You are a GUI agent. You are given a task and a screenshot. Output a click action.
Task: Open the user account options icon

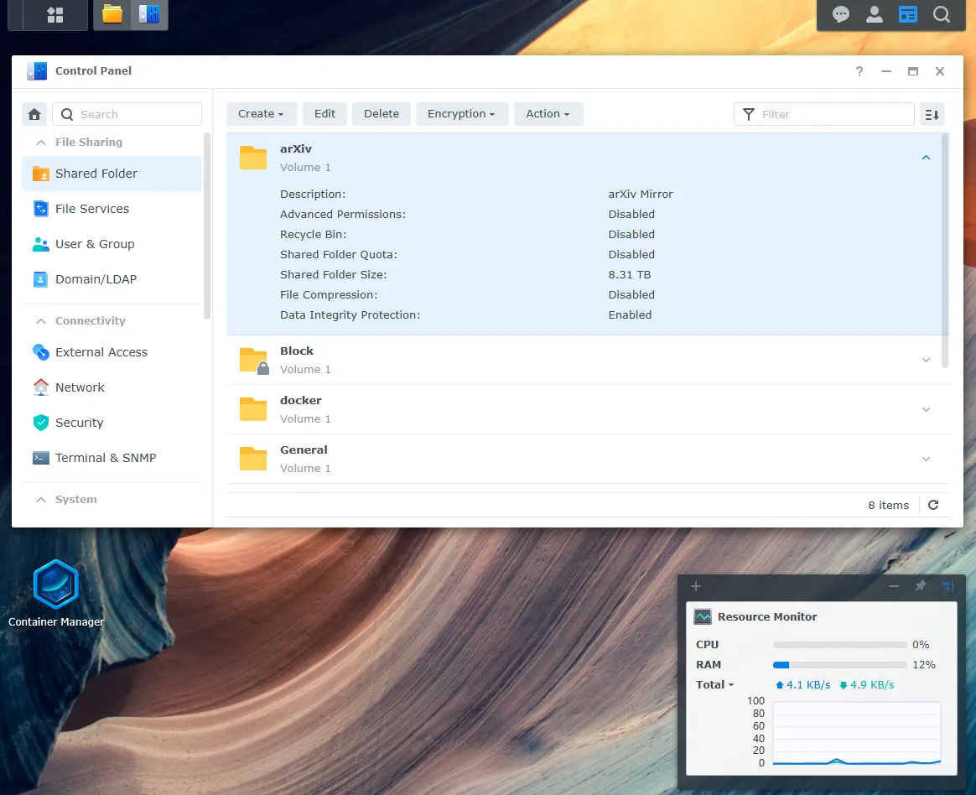[874, 14]
